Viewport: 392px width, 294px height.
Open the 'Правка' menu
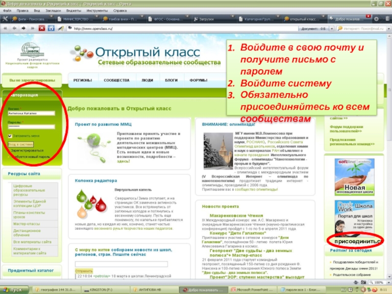click(23, 11)
